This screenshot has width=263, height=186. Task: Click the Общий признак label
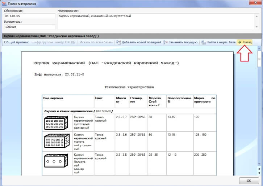[17, 42]
